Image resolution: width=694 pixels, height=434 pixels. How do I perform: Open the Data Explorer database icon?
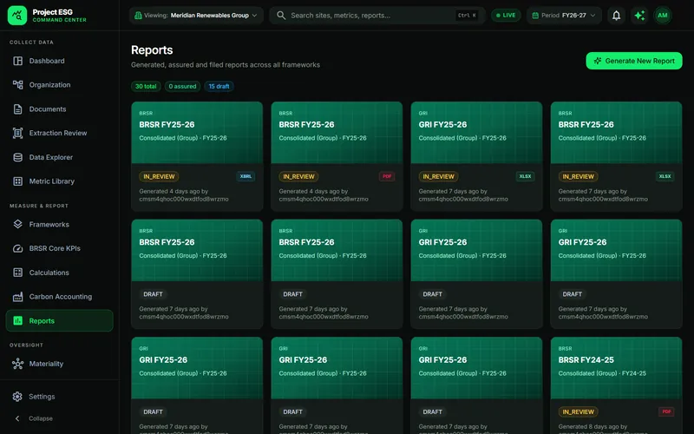pyautogui.click(x=17, y=157)
